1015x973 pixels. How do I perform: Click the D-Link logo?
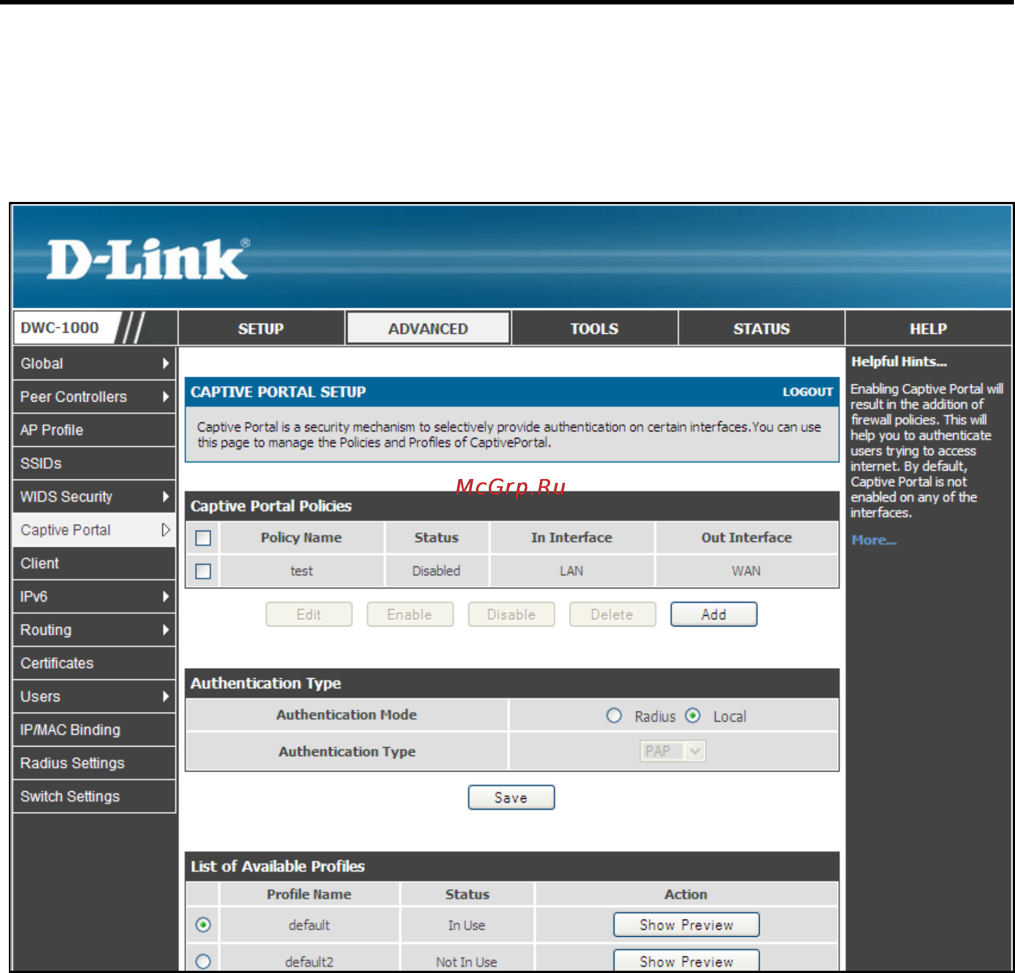[148, 259]
